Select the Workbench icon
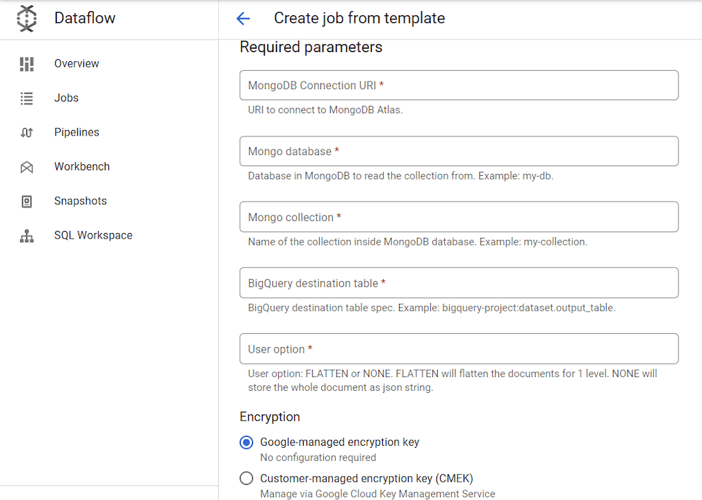This screenshot has height=500, width=702. pos(26,166)
